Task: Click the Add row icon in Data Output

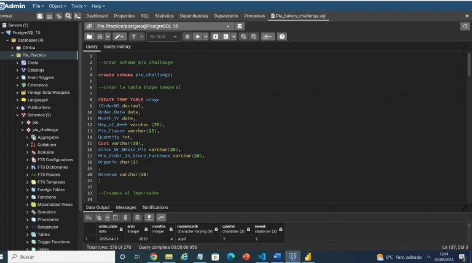Action: click(88, 218)
